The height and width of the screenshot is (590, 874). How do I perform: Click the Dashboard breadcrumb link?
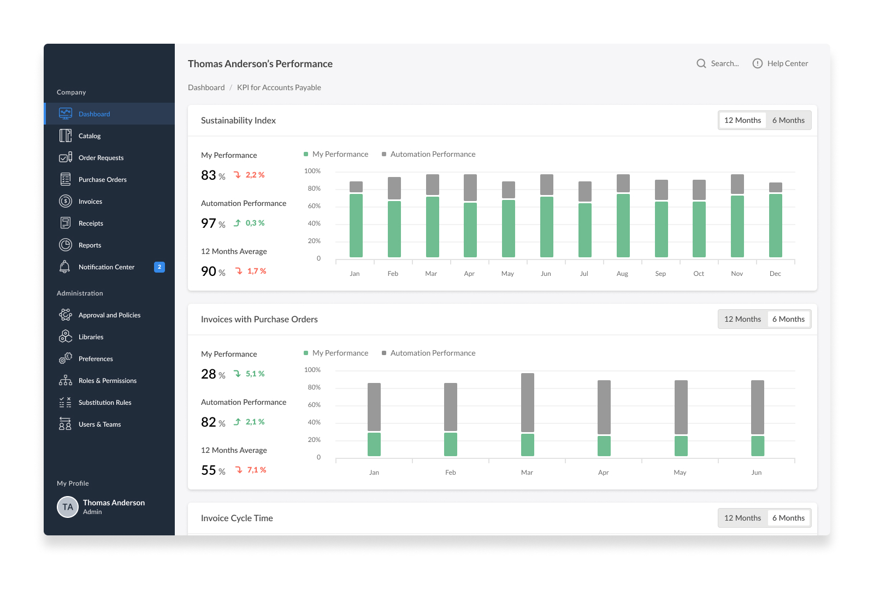tap(206, 87)
